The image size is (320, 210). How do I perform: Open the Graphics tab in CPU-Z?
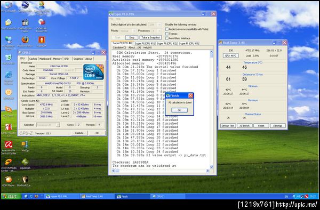(x=78, y=59)
